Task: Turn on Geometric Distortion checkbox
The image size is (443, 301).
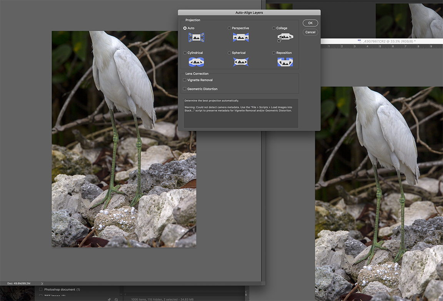Action: [x=185, y=89]
